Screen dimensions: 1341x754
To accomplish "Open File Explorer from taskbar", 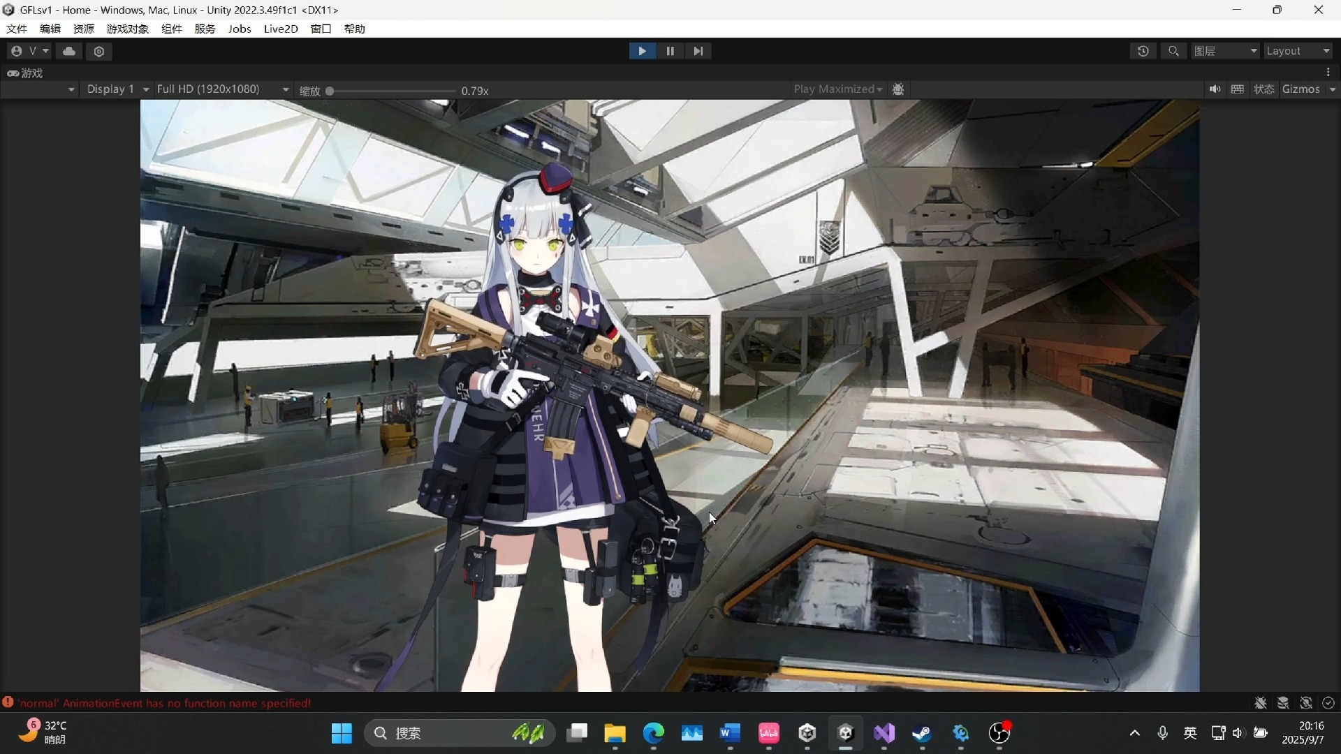I will (615, 733).
